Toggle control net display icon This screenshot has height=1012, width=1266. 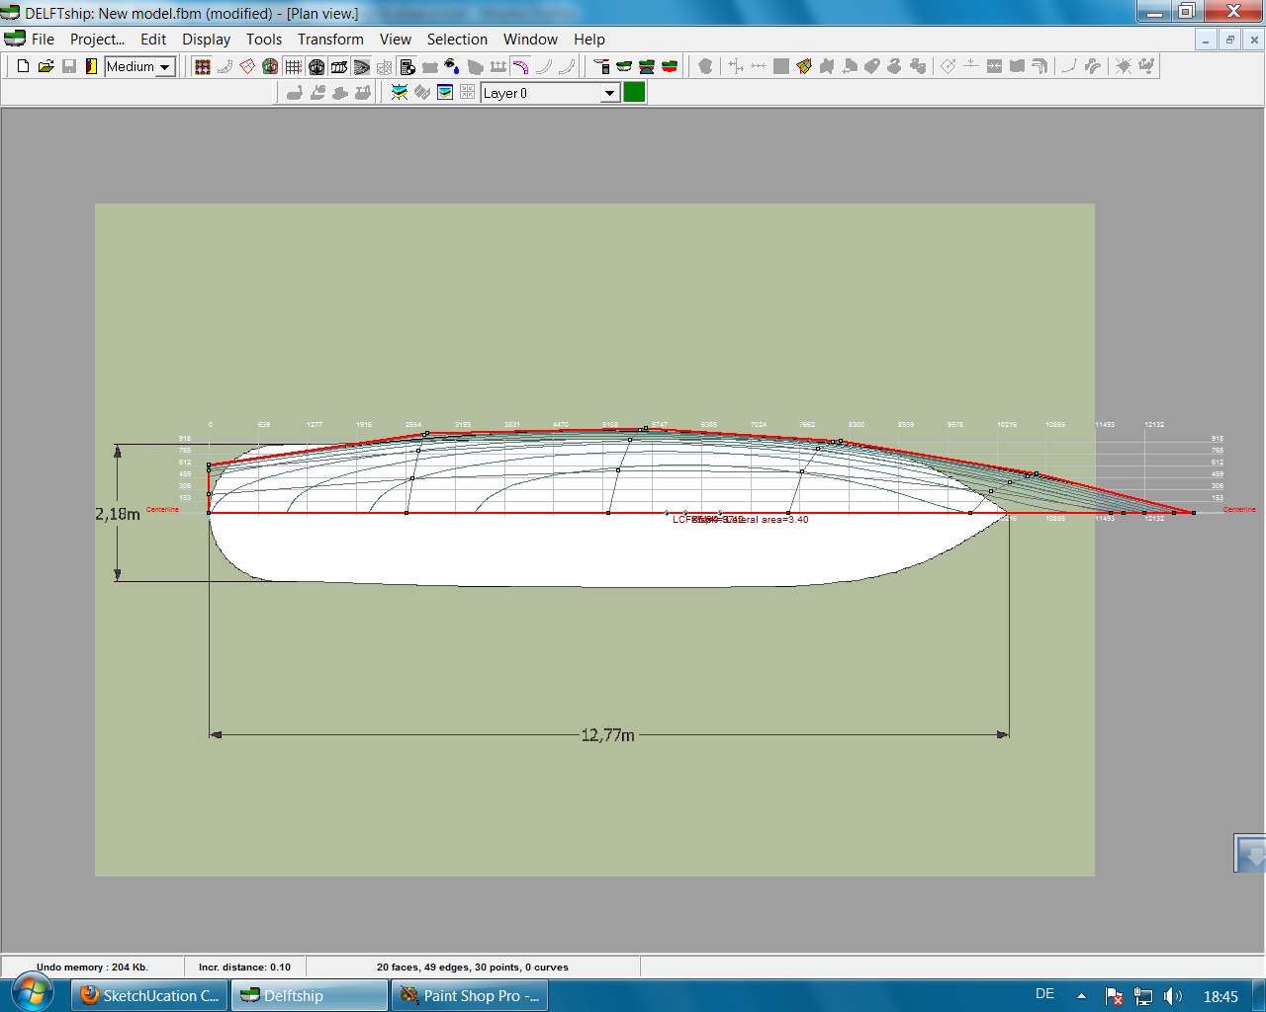[x=202, y=66]
